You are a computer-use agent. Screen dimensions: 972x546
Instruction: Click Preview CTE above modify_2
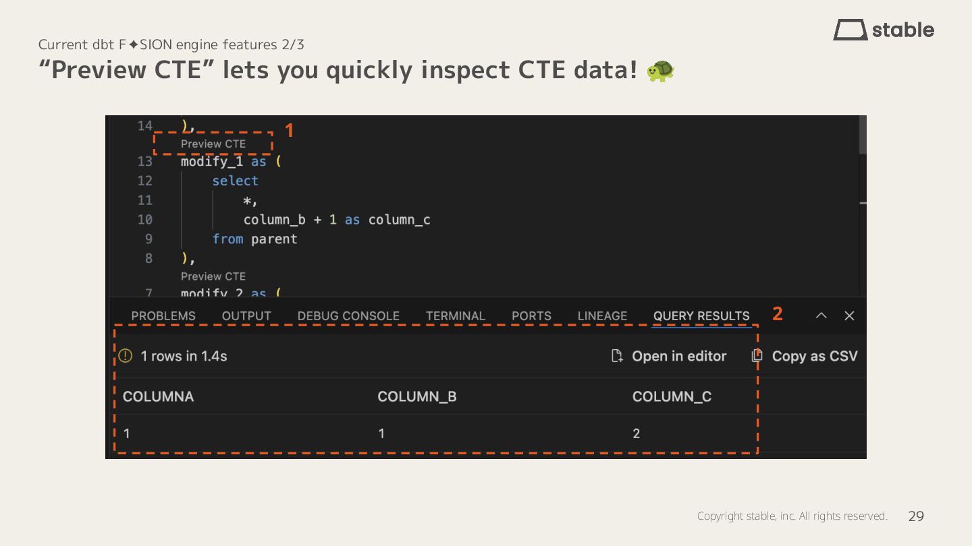pyautogui.click(x=213, y=276)
